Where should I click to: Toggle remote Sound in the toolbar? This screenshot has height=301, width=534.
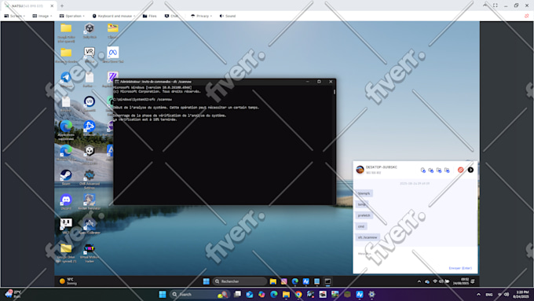(227, 16)
